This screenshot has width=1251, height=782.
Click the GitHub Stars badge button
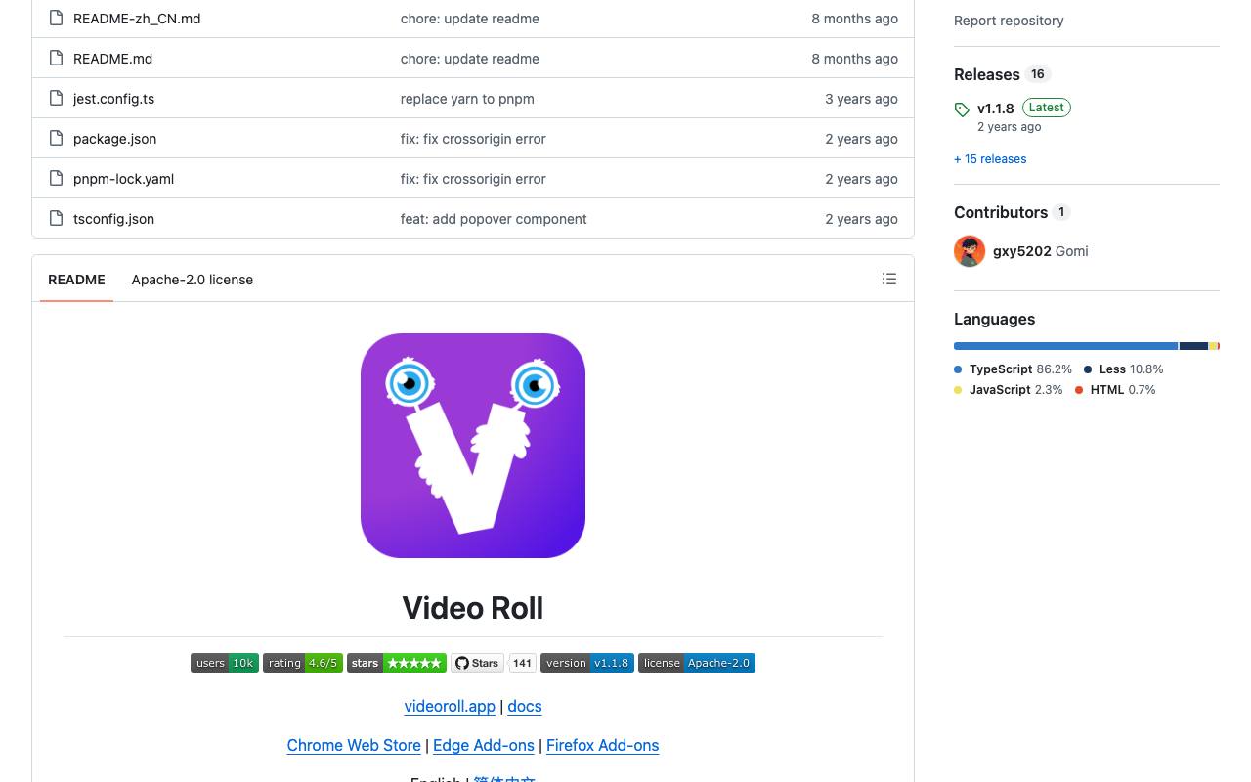point(478,663)
